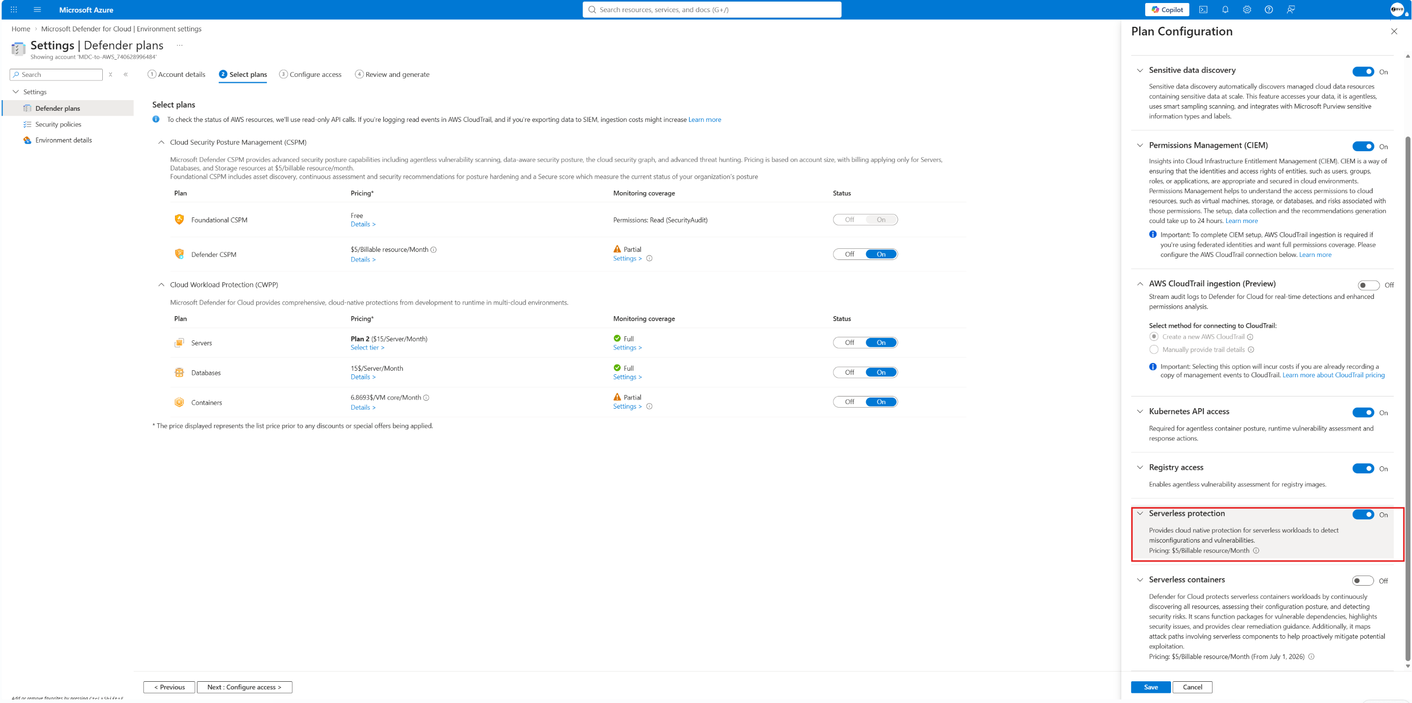Click the Servers plan icon
The height and width of the screenshot is (703, 1412).
(179, 343)
